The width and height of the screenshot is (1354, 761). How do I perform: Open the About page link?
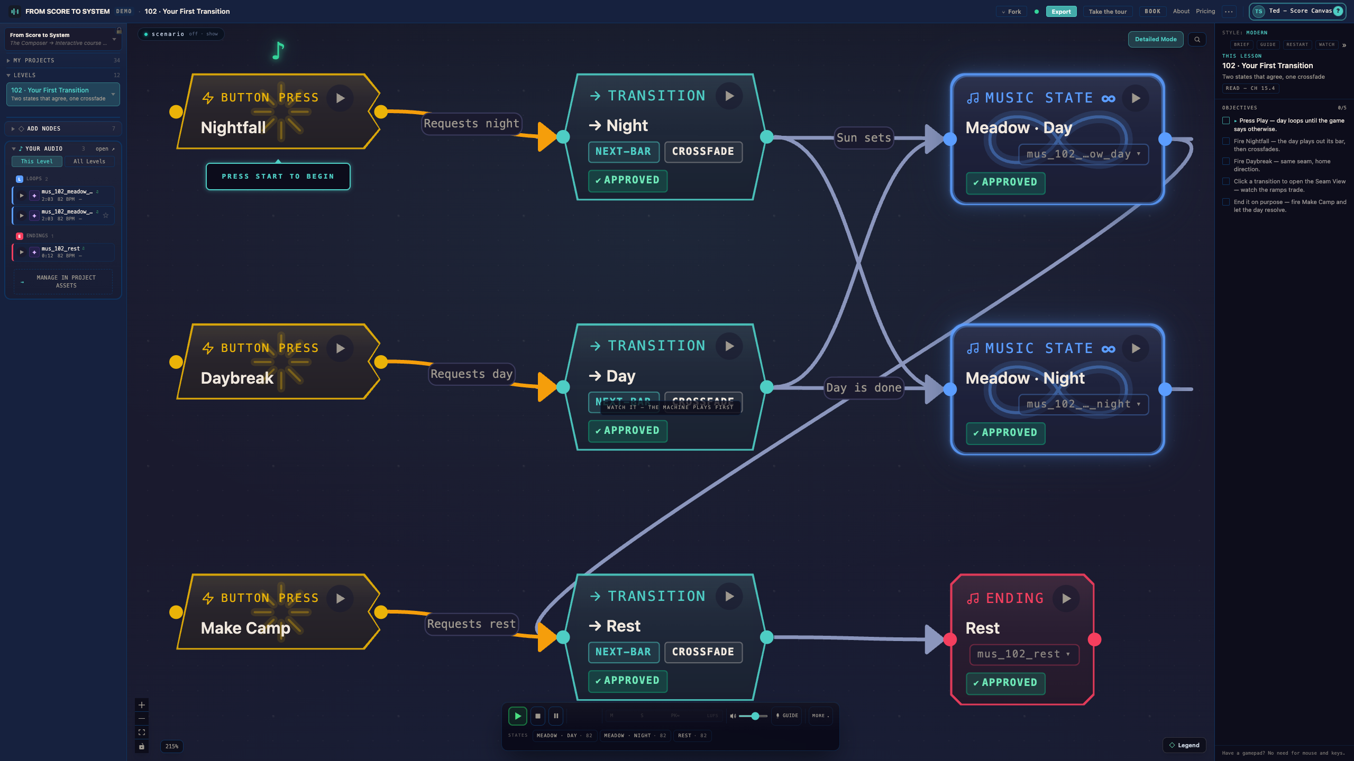(1181, 12)
